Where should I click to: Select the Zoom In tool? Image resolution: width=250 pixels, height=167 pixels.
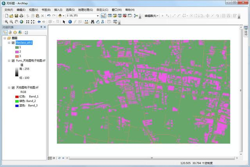(6, 22)
